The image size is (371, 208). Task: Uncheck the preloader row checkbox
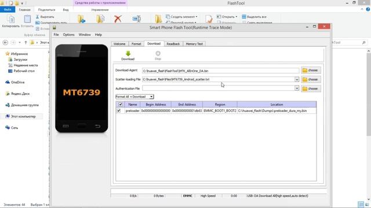tap(119, 110)
